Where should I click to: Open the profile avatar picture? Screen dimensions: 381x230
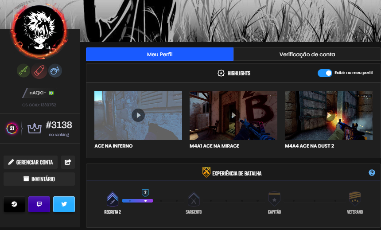coord(39,31)
